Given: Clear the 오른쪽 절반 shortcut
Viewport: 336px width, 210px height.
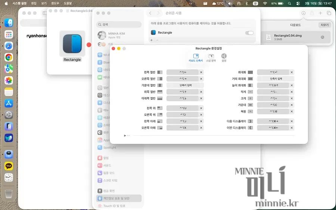Looking at the screenshot, I should point(201,79).
